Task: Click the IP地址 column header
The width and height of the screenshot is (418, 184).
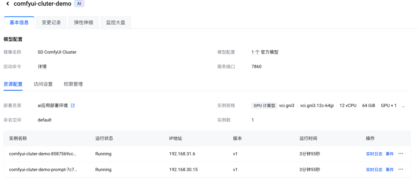Action: tap(176, 138)
